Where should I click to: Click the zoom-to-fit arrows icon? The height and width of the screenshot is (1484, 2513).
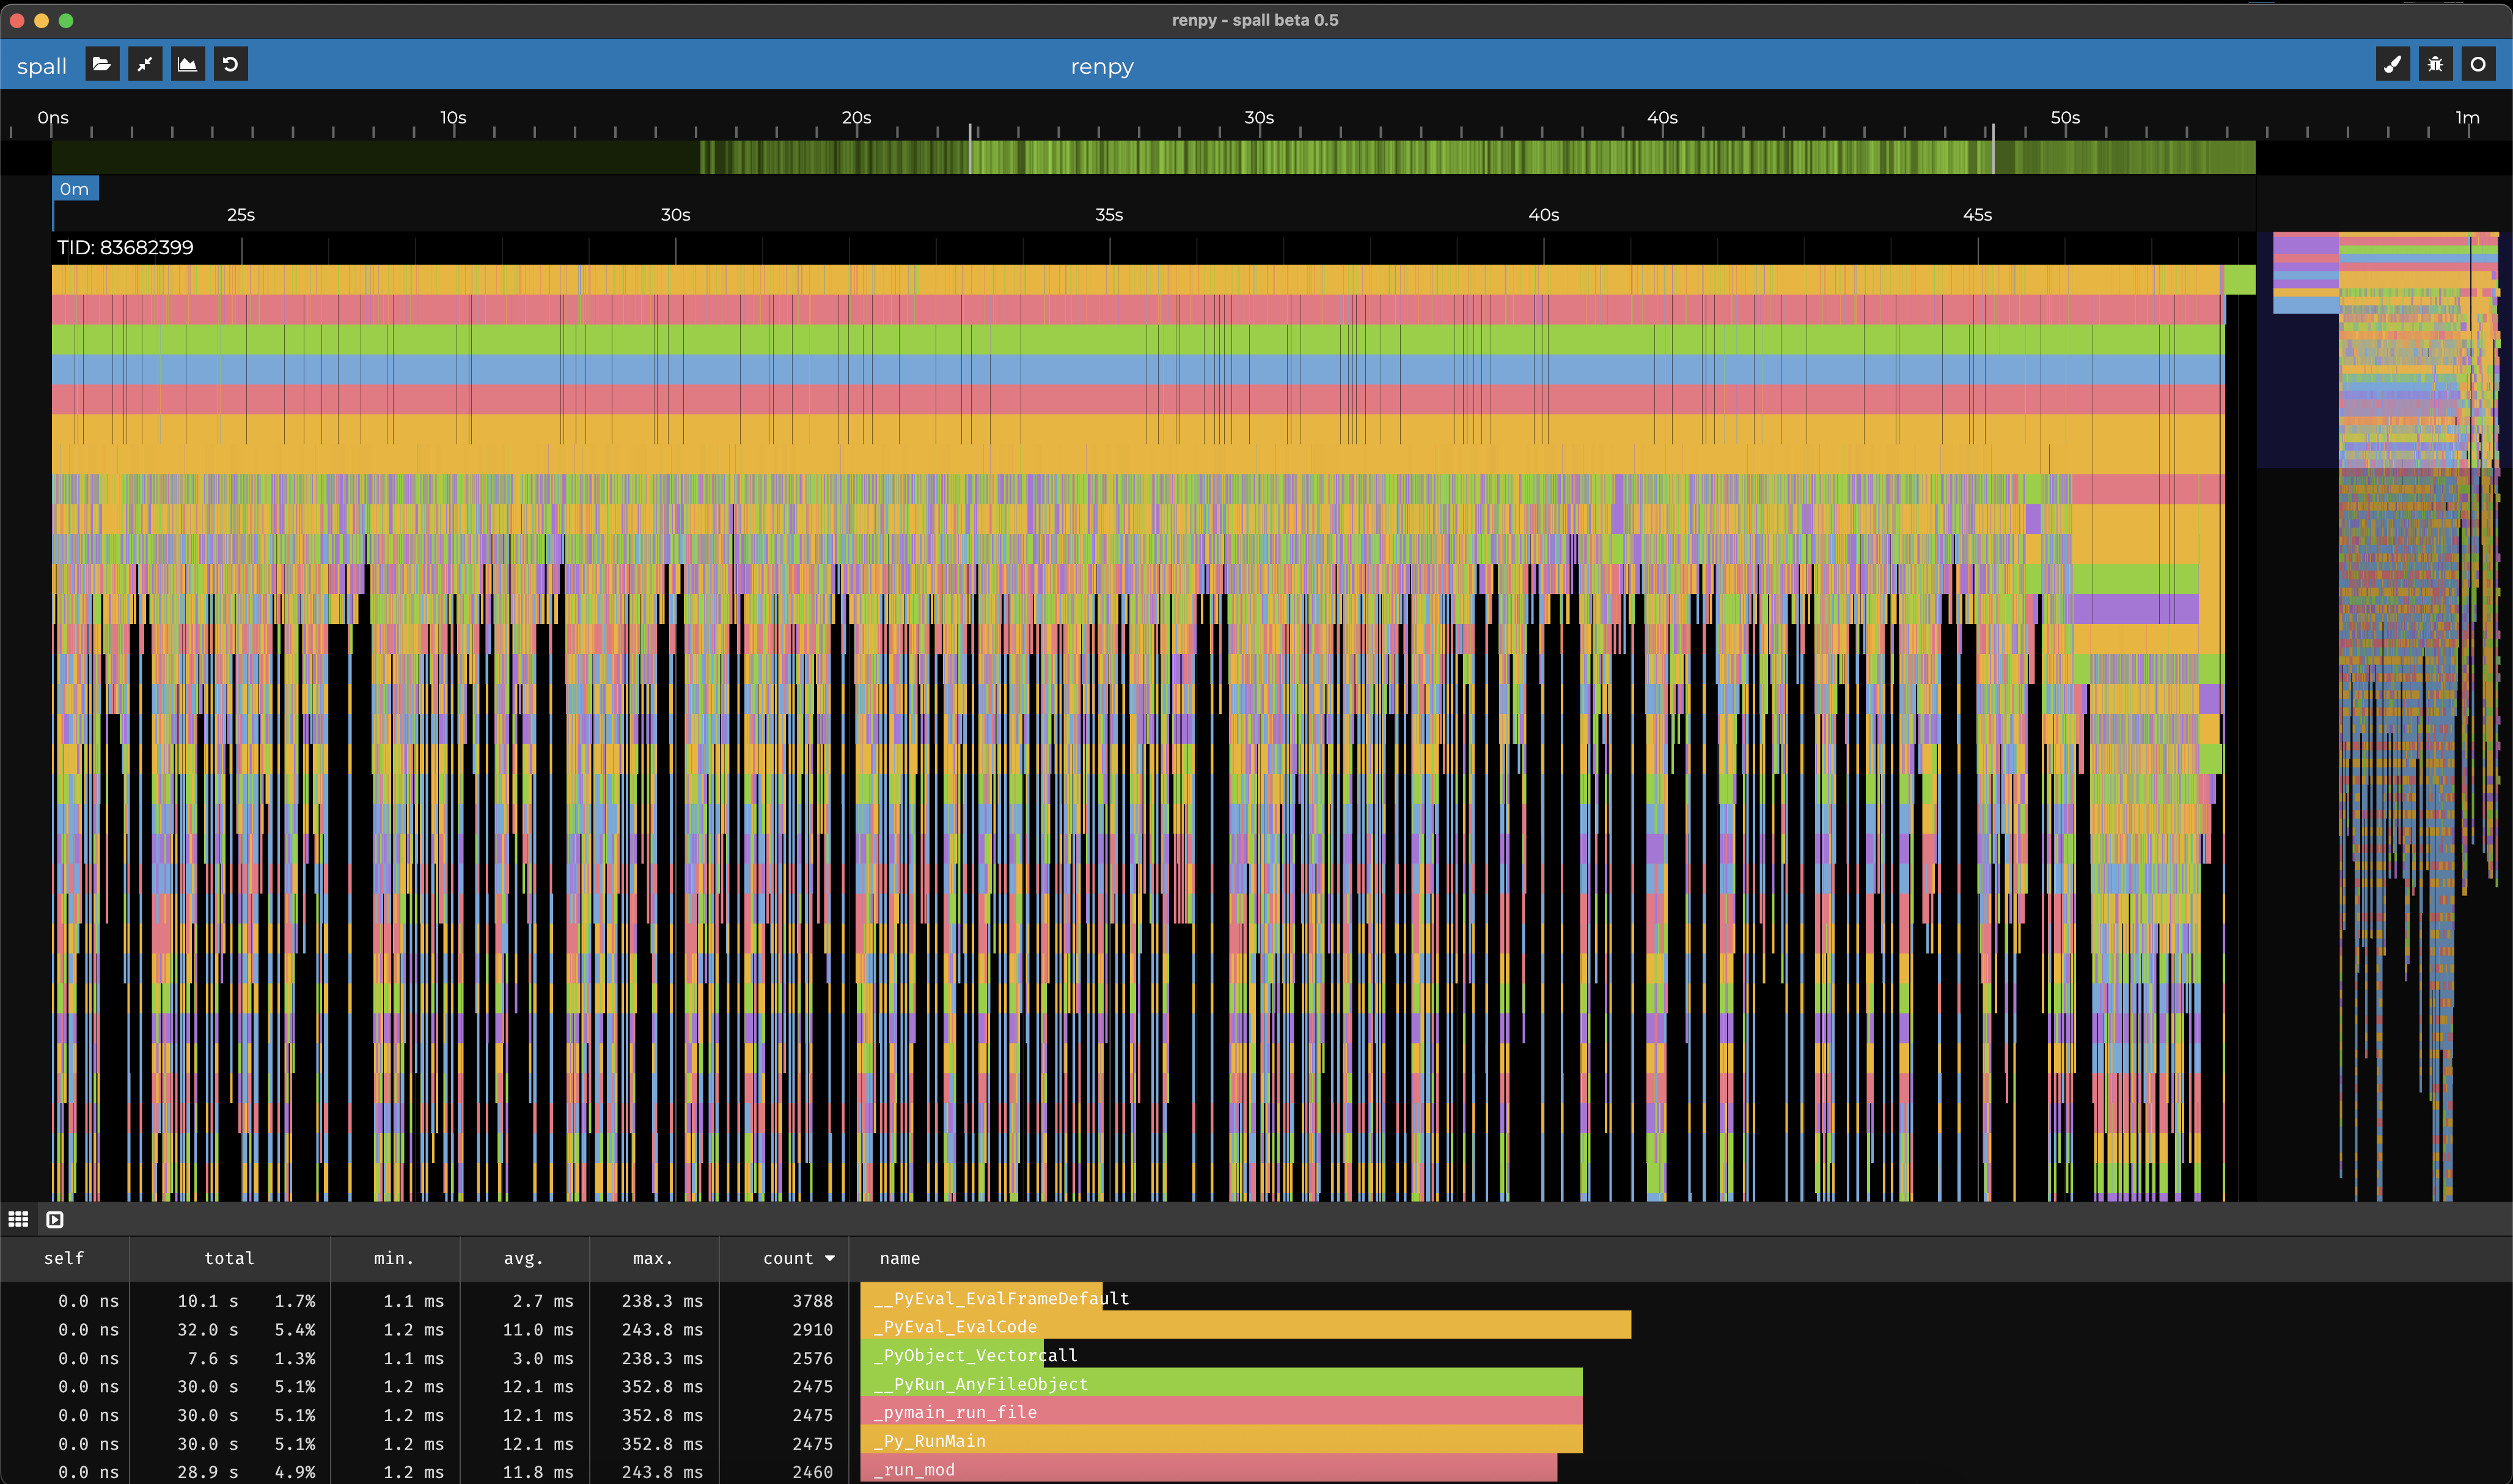coord(145,65)
